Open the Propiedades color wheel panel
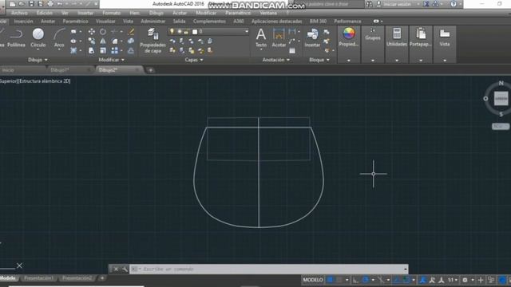Image resolution: width=511 pixels, height=287 pixels. [348, 37]
